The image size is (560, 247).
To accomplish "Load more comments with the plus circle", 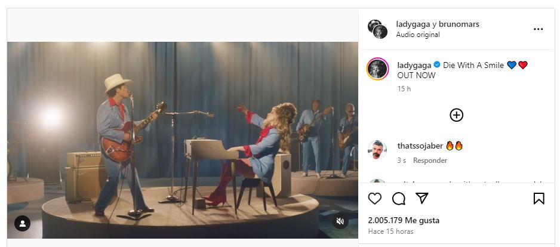I will pyautogui.click(x=456, y=115).
